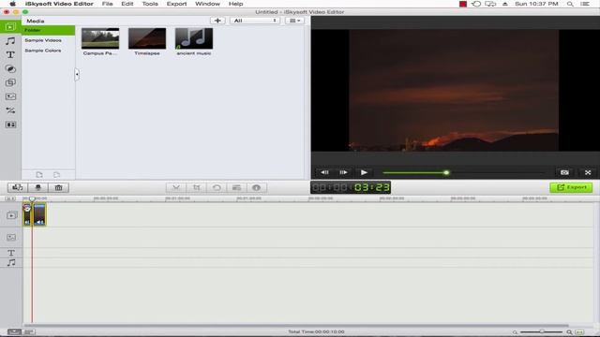The width and height of the screenshot is (600, 337).
Task: Collapse the media sidebar with arrow handle
Action: coord(77,74)
